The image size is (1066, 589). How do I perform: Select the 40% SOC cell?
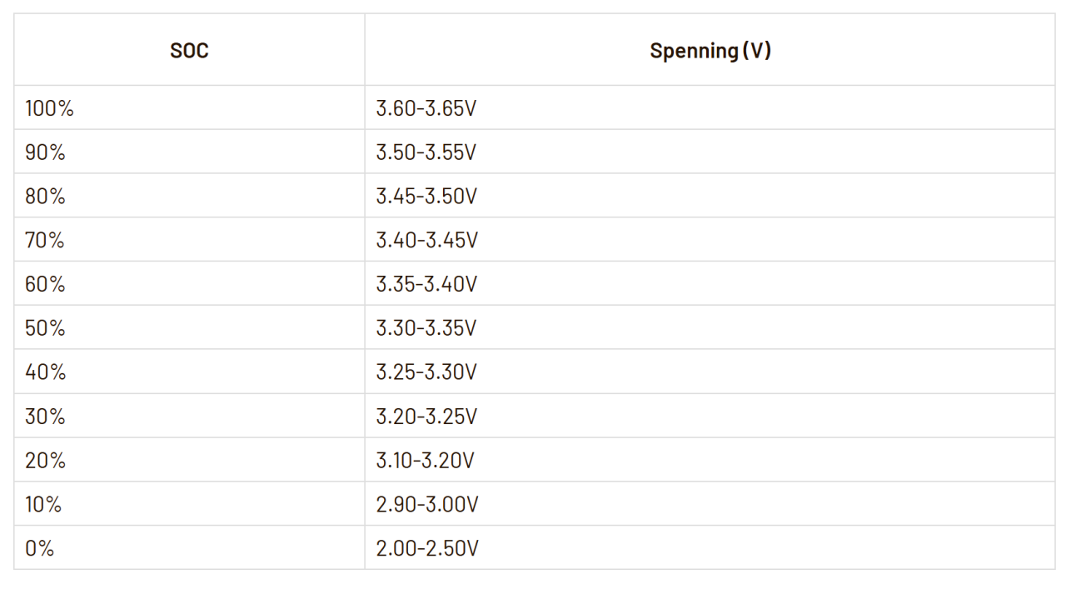(45, 372)
